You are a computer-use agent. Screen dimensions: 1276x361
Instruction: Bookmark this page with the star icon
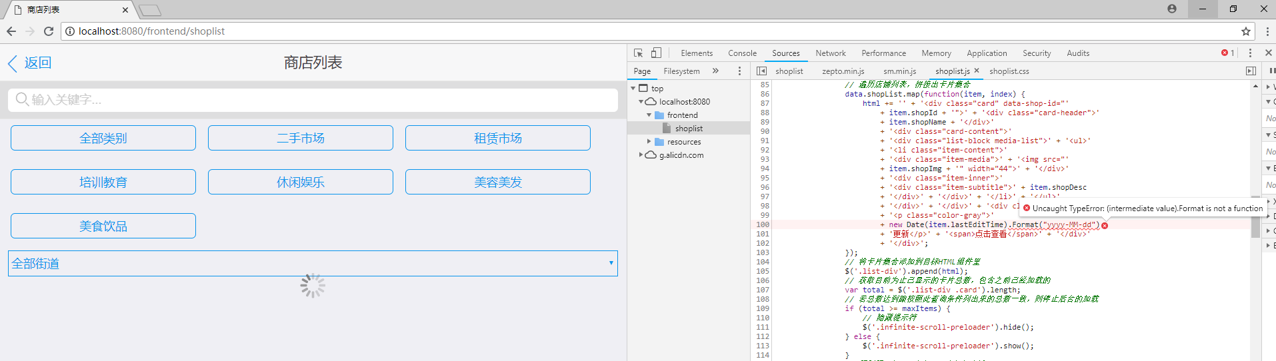(1245, 31)
